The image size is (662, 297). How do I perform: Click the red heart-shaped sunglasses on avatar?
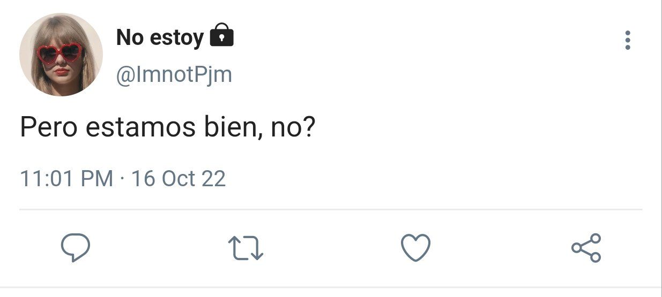click(x=60, y=53)
